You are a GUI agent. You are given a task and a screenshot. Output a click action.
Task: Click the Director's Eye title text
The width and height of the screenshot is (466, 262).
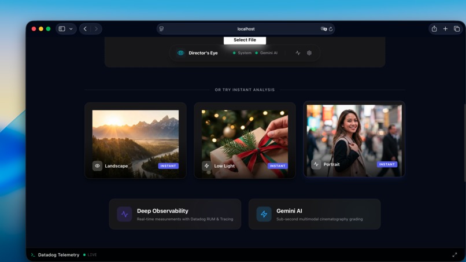[203, 53]
